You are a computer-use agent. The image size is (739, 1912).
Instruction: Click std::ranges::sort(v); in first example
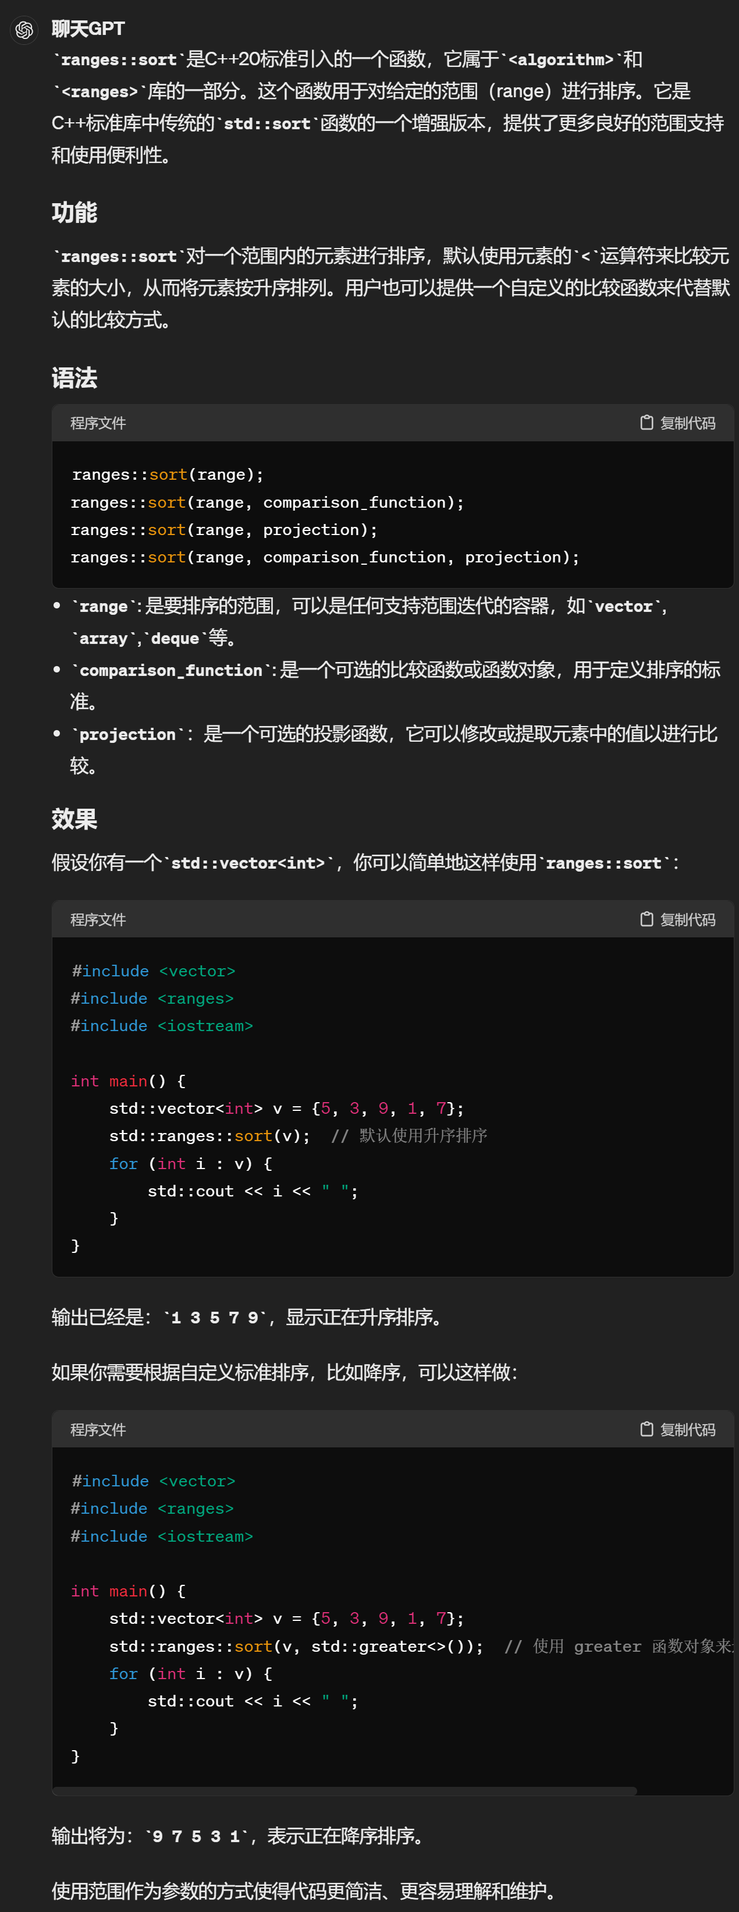[210, 1136]
